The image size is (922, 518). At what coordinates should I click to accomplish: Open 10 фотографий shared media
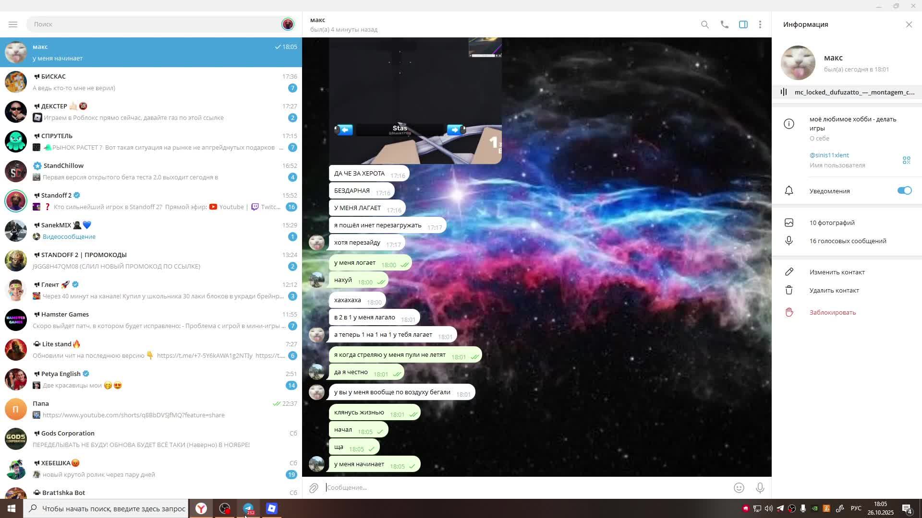(x=832, y=223)
